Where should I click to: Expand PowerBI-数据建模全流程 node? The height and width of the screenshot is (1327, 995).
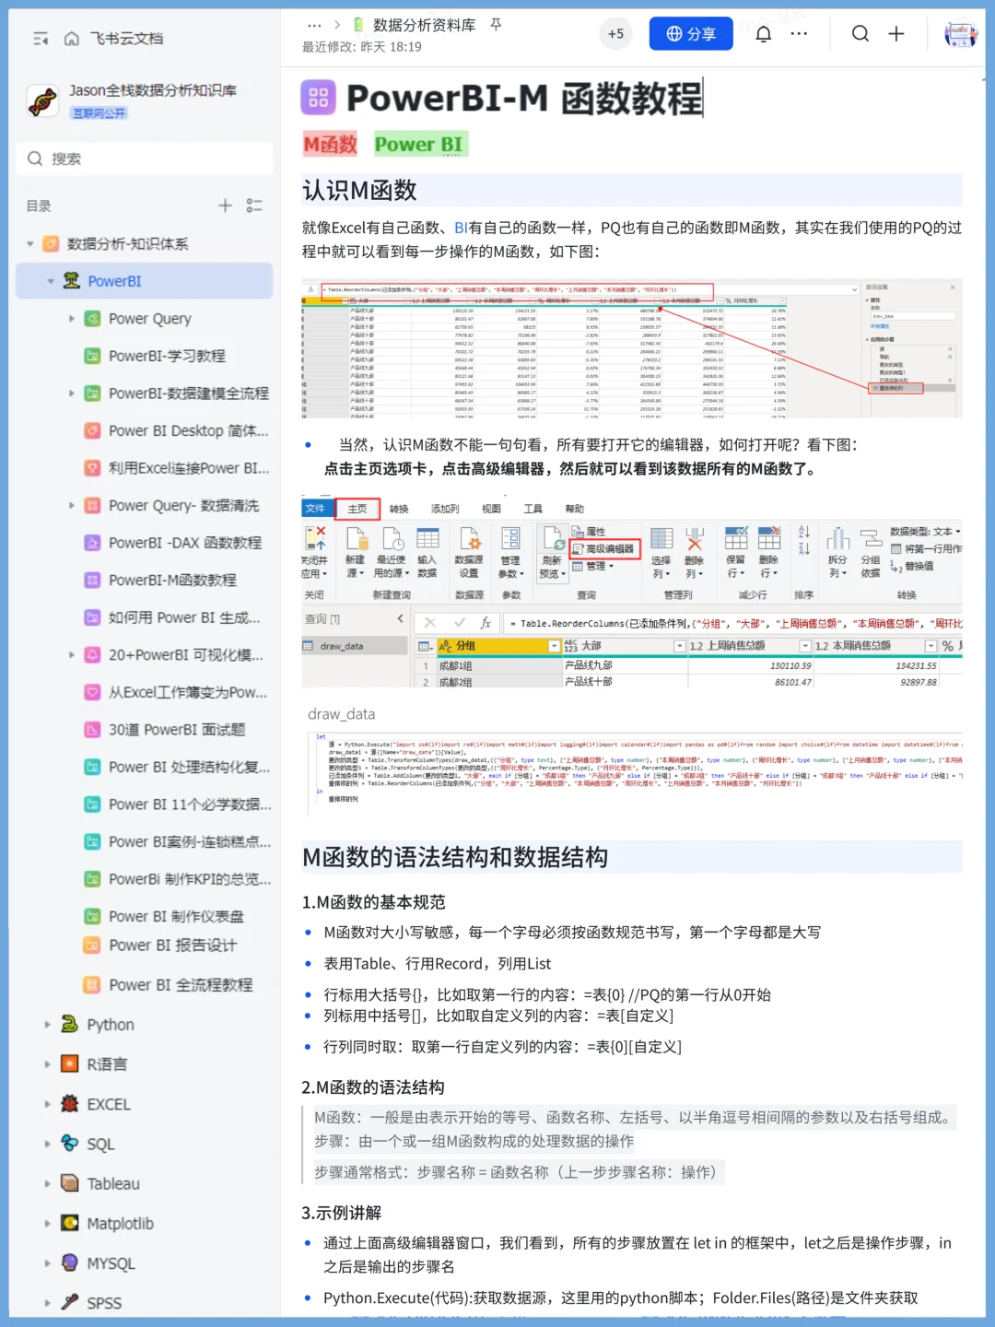pyautogui.click(x=72, y=393)
